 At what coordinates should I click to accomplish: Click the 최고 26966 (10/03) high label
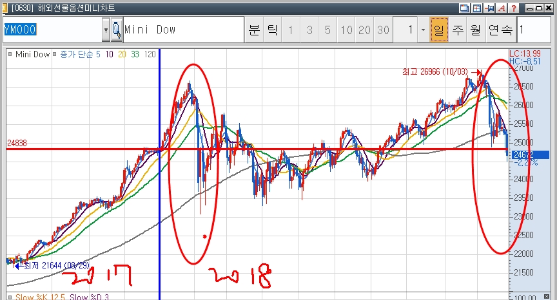point(435,71)
